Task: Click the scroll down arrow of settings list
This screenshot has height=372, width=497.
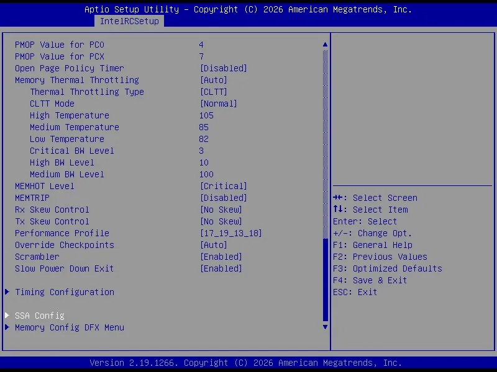Action: 325,327
